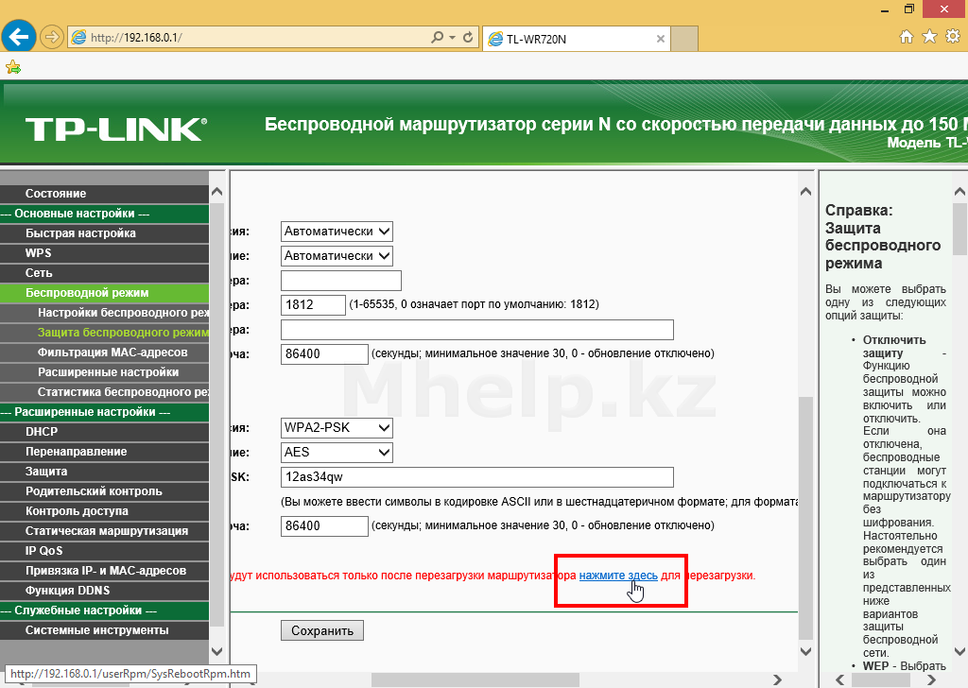Viewport: 968px width, 688px height.
Task: Click the browser forward arrow
Action: pos(52,38)
